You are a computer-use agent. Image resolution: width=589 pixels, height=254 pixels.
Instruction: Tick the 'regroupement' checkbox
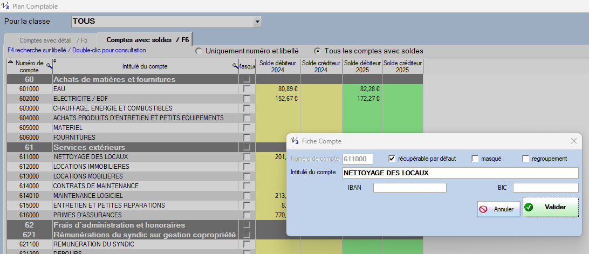tap(526, 159)
